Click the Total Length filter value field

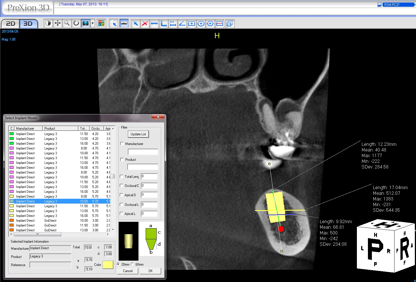click(149, 176)
